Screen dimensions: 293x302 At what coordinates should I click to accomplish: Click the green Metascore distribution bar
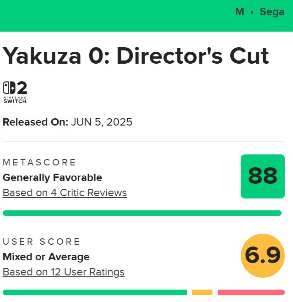tap(142, 213)
